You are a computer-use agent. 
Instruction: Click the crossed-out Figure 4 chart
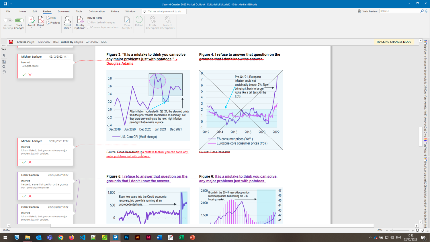[x=241, y=110]
